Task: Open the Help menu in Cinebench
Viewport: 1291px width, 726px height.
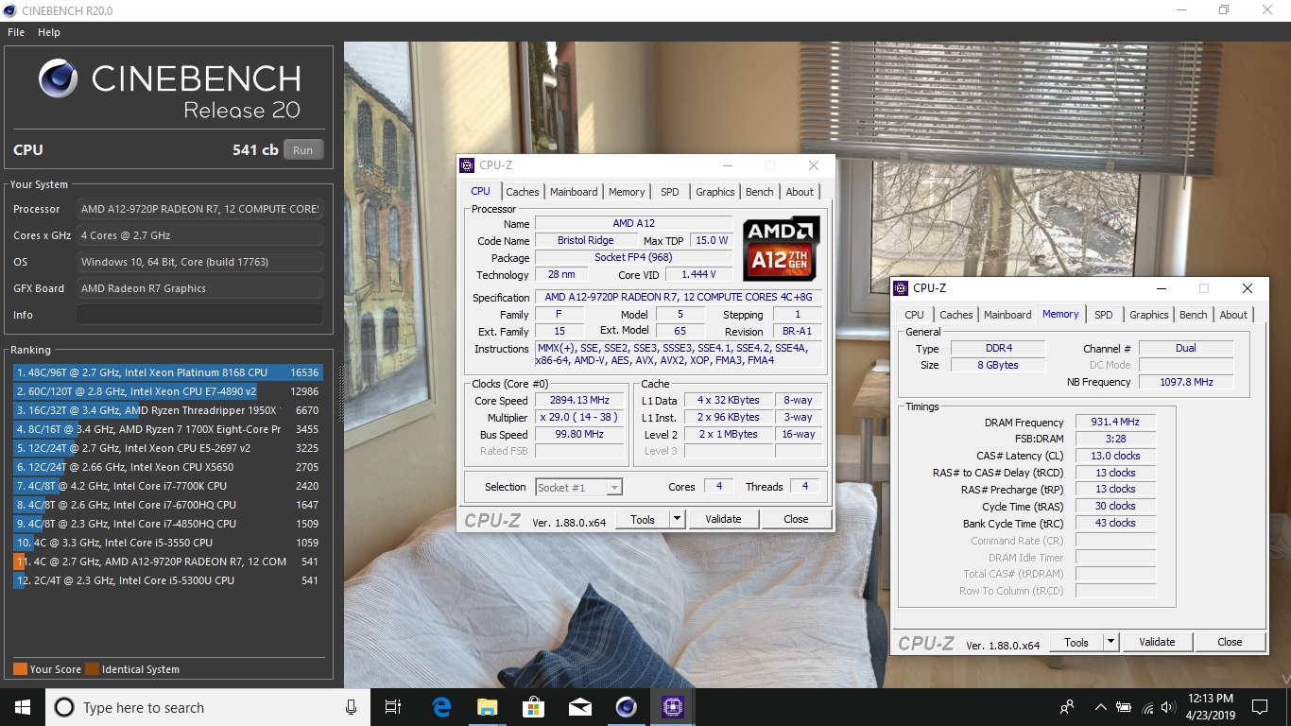Action: (49, 32)
